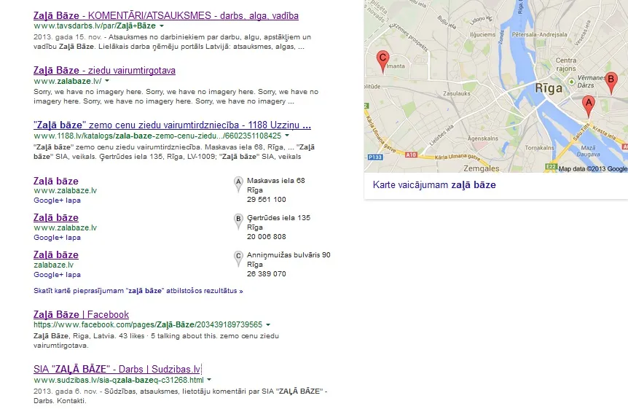Open 'Karte vaicājumam zaļā bāze' link
This screenshot has height=409, width=628.
434,185
